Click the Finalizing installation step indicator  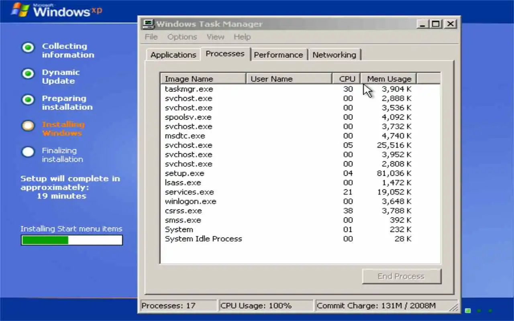point(28,152)
